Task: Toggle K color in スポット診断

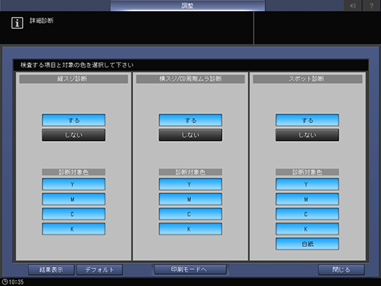Action: pos(307,229)
